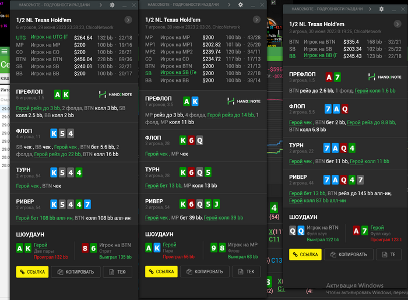Image resolution: width=408 pixels, height=300 pixels.
Task: Click red 8 showdown card of BTN player
Action: coord(85,248)
